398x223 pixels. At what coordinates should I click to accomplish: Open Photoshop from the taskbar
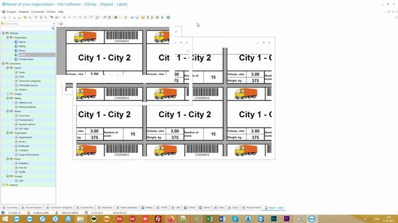pyautogui.click(x=274, y=219)
